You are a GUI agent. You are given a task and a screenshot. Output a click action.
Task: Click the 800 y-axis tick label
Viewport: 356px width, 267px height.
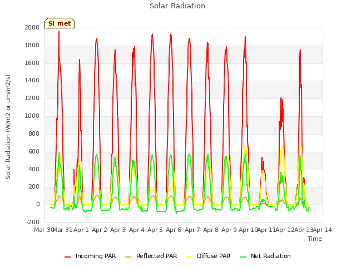click(x=34, y=133)
